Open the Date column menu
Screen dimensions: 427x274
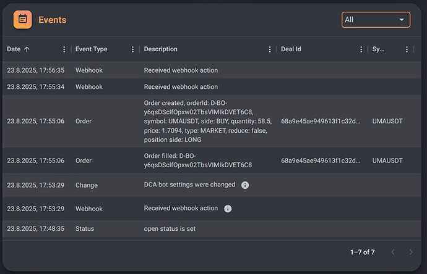point(64,49)
